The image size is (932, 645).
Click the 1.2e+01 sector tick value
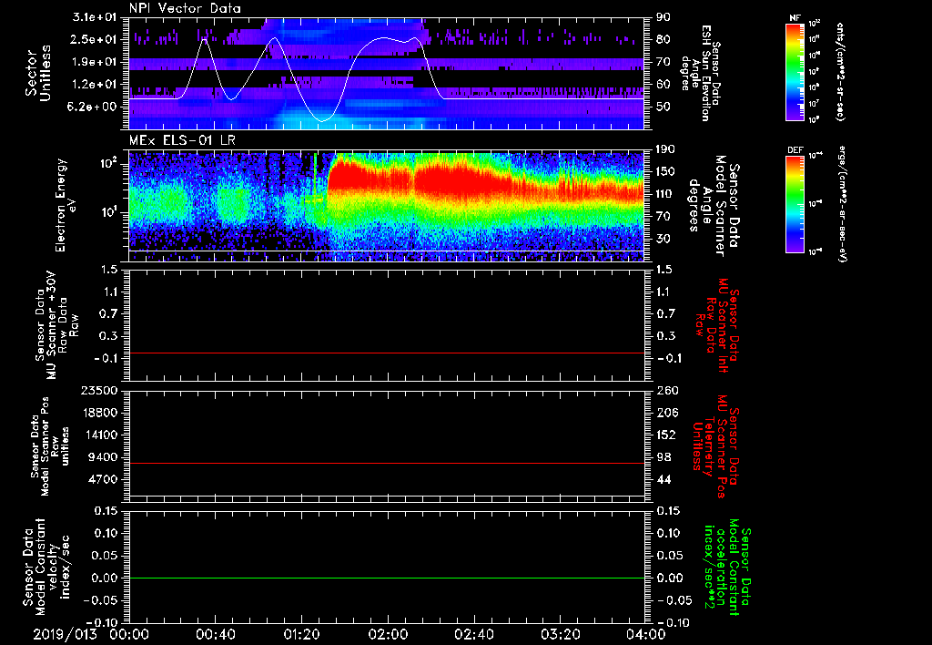pyautogui.click(x=95, y=84)
